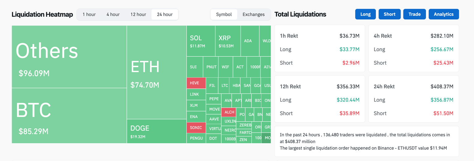Click the Others $96.09M heatmap tile

click(x=69, y=57)
